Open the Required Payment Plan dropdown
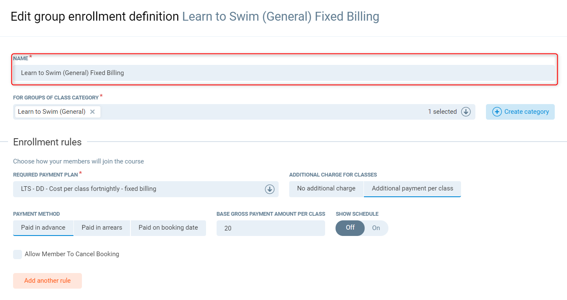 tap(139, 189)
